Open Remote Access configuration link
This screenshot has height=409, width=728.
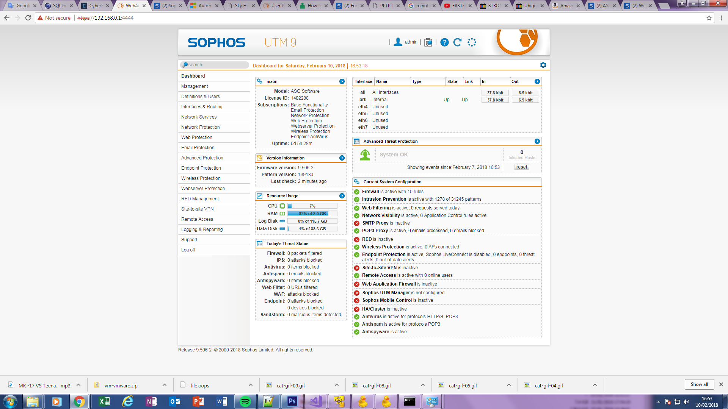(379, 276)
